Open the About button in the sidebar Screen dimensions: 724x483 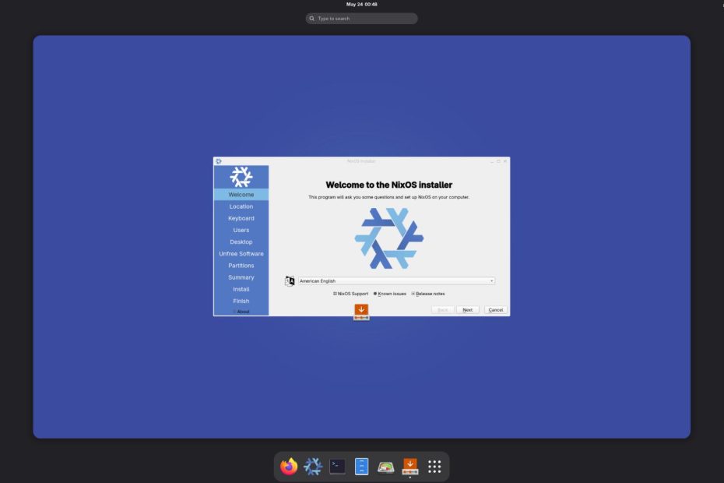click(x=241, y=312)
